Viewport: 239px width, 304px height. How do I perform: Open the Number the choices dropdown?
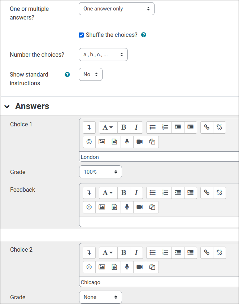coord(103,55)
